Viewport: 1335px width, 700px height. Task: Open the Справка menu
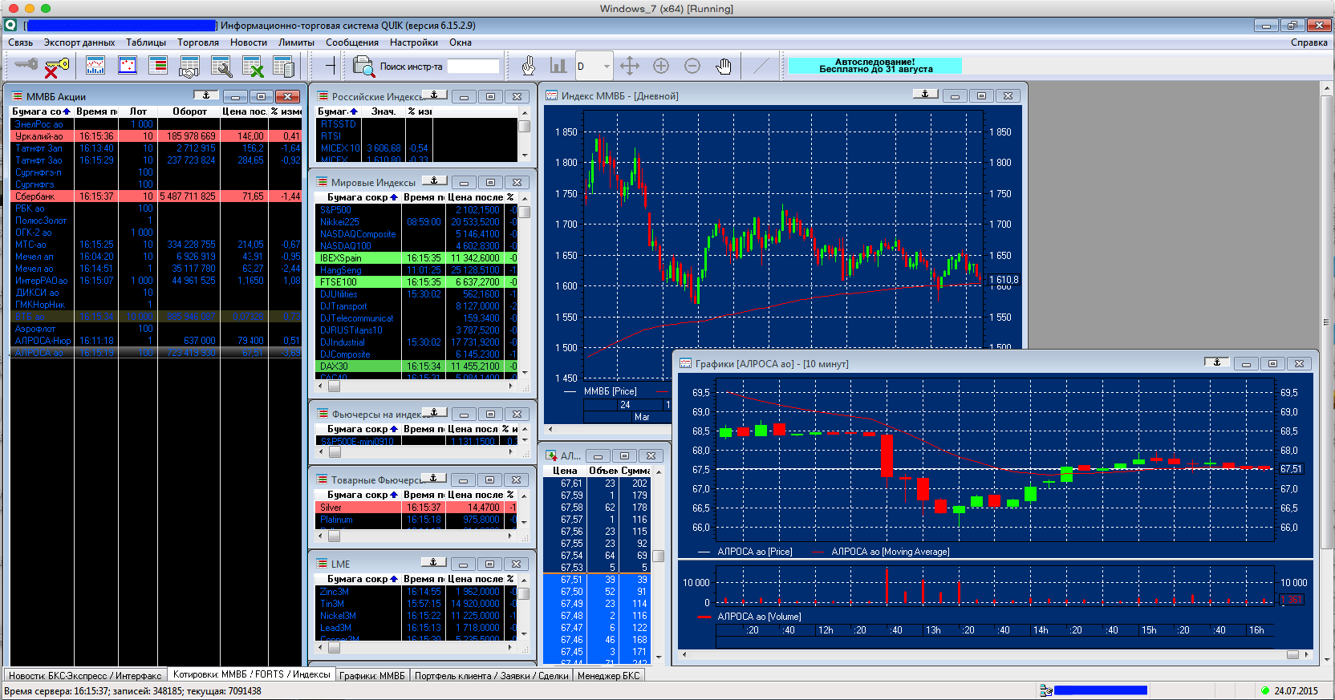(1309, 42)
